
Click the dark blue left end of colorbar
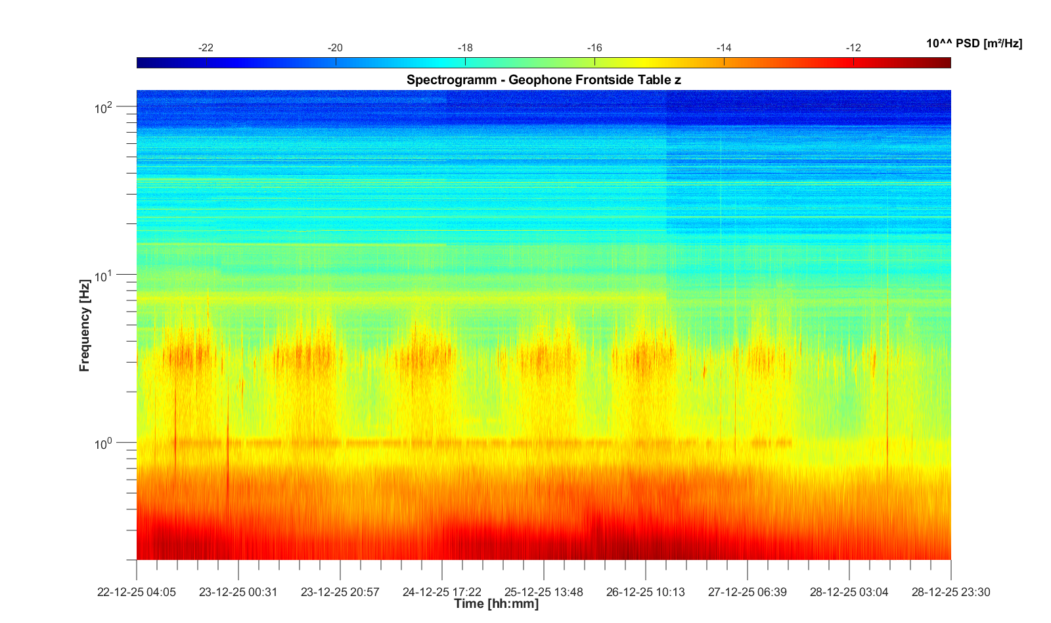pos(142,62)
